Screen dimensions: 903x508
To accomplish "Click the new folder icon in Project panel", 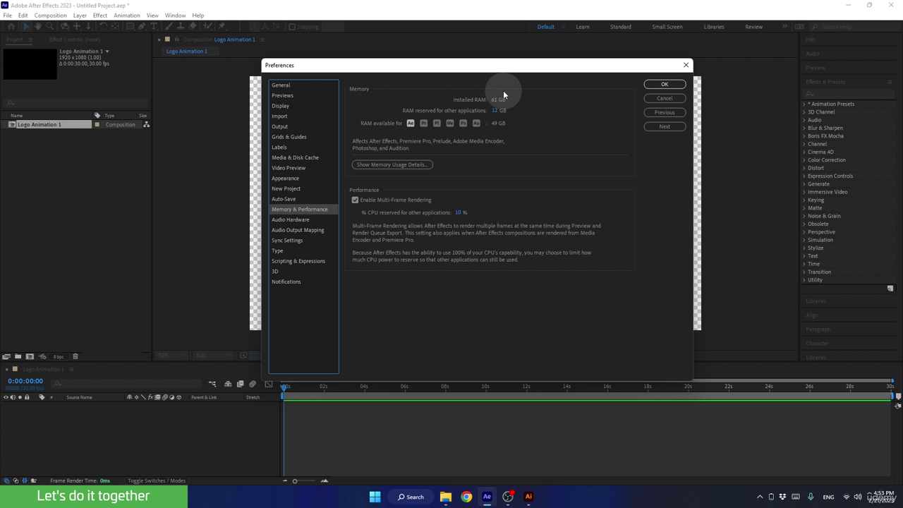I will [x=18, y=356].
